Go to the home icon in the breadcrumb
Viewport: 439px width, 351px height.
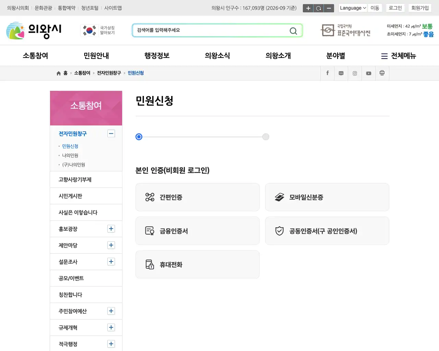click(59, 73)
